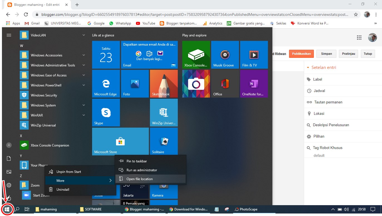Launch the Solitaire tile
Image resolution: width=382 pixels, height=216 pixels.
coord(164,141)
